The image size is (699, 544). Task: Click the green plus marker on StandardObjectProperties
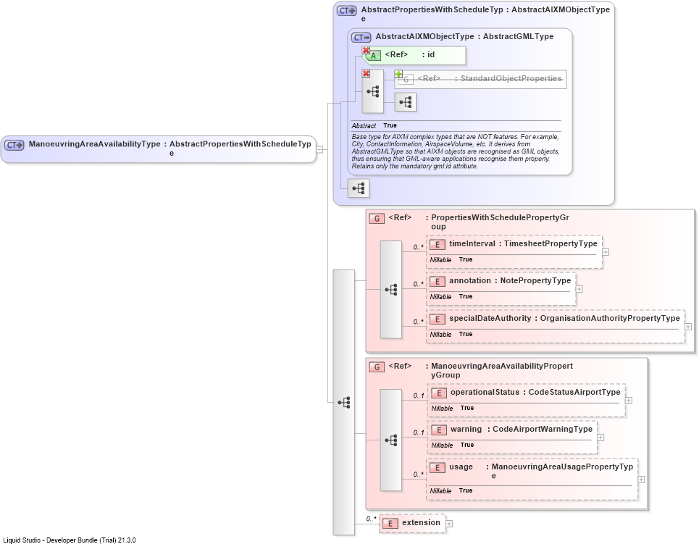[398, 74]
